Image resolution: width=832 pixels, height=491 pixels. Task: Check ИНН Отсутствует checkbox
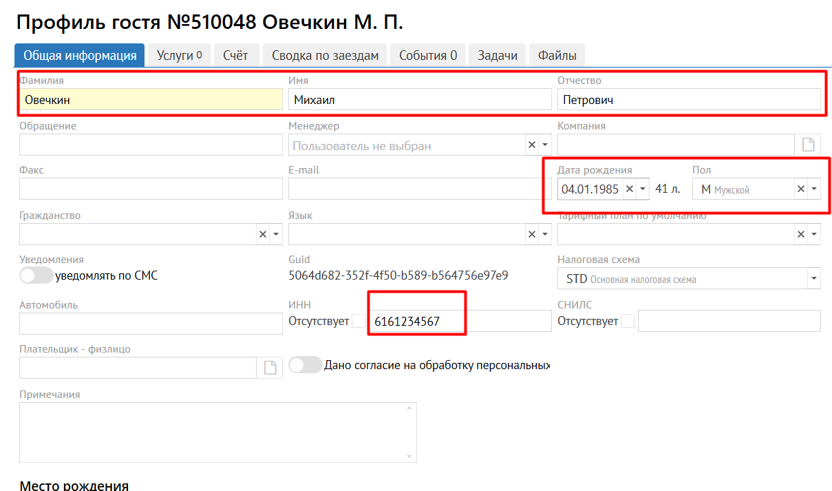(x=359, y=321)
